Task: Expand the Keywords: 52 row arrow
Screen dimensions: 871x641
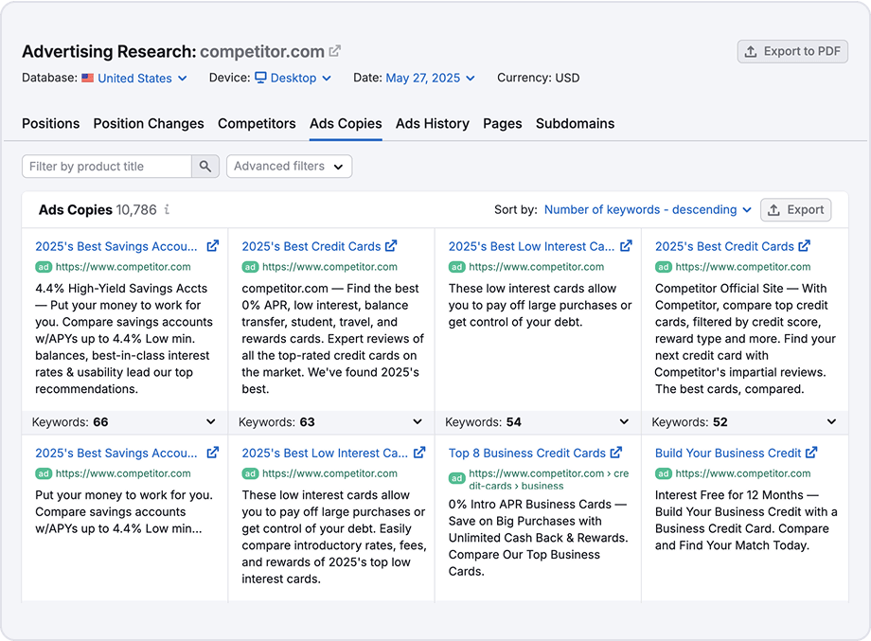Action: [831, 422]
